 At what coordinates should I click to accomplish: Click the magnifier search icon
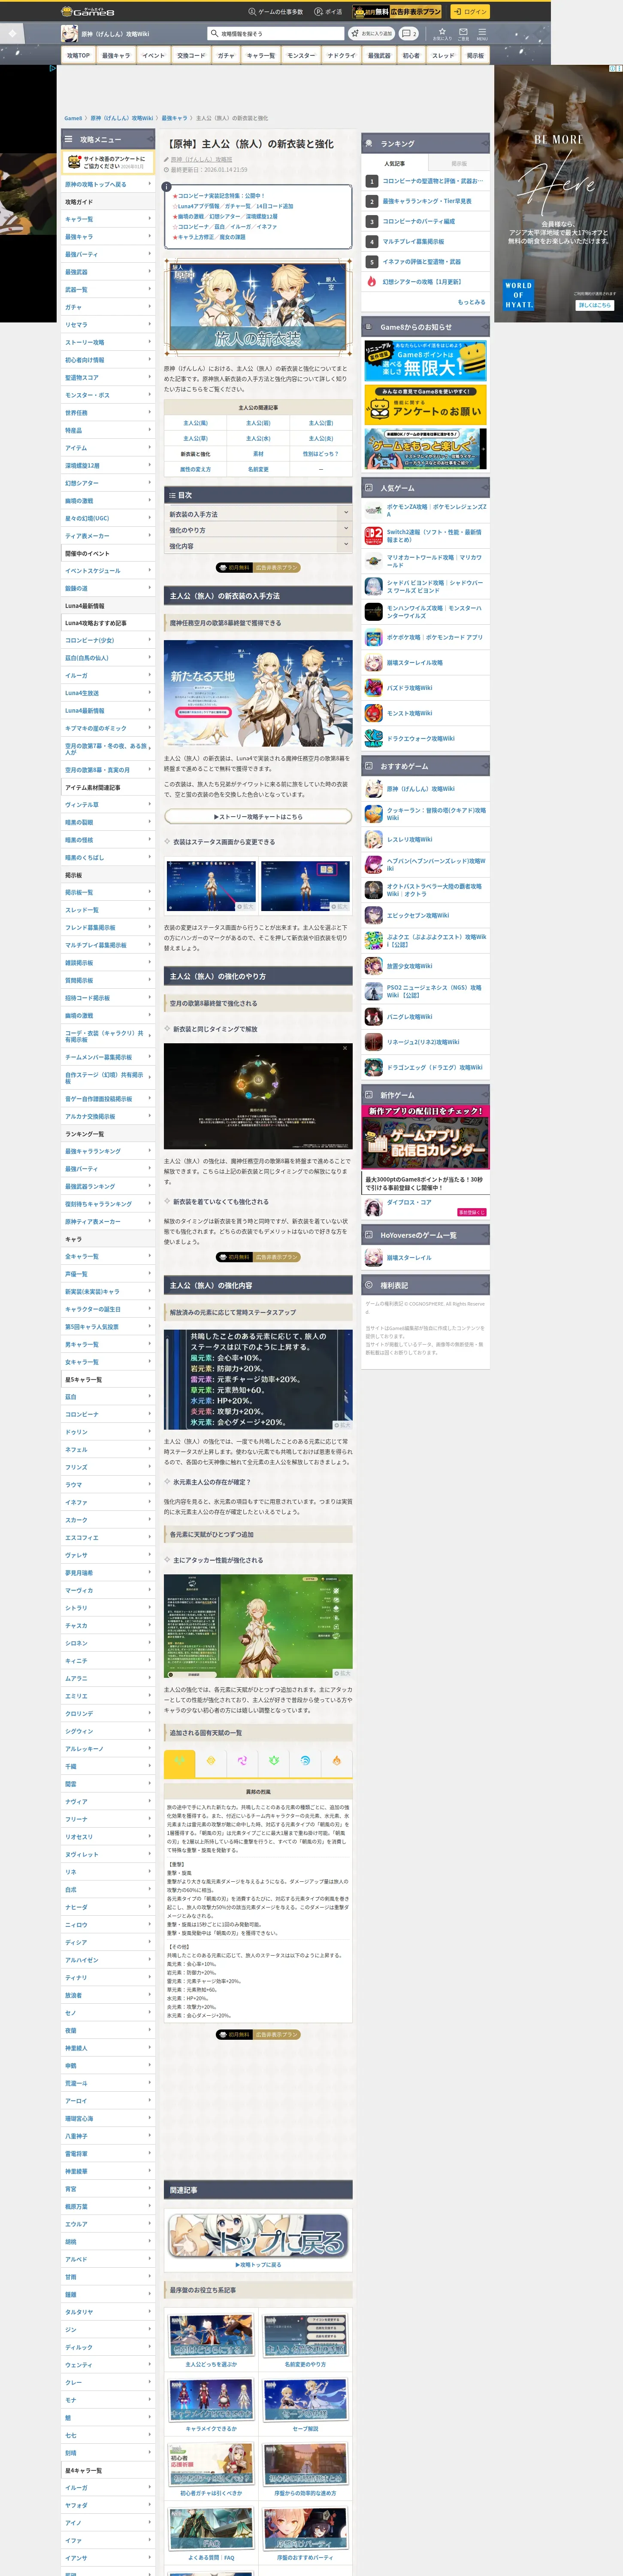pyautogui.click(x=214, y=33)
